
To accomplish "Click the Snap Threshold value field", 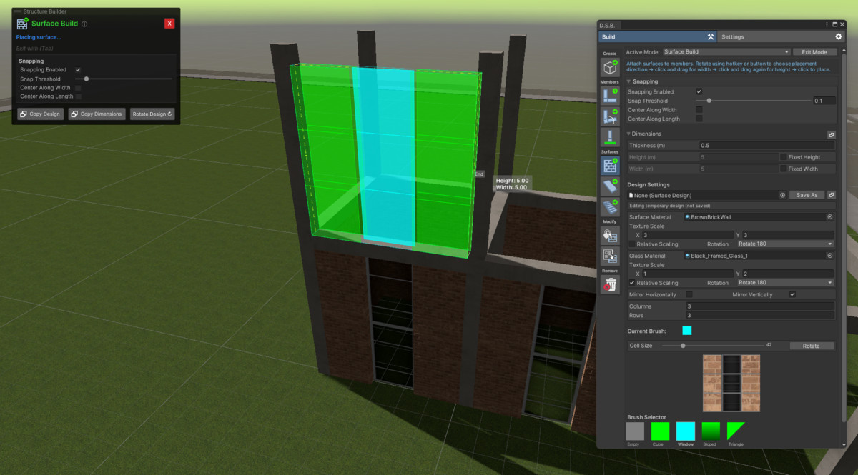I will (x=824, y=101).
